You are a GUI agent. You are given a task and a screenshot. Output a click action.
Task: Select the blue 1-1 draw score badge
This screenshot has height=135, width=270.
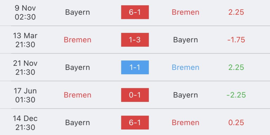(x=135, y=67)
